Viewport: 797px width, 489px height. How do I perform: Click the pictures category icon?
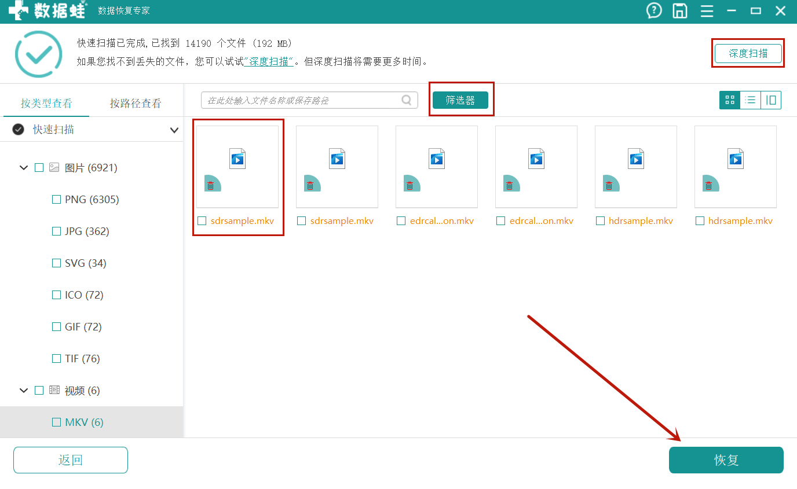tap(54, 168)
